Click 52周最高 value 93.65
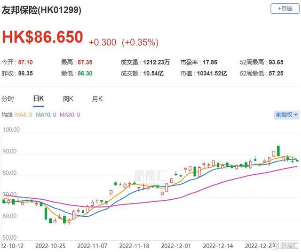The image size is (301, 252). (276, 62)
